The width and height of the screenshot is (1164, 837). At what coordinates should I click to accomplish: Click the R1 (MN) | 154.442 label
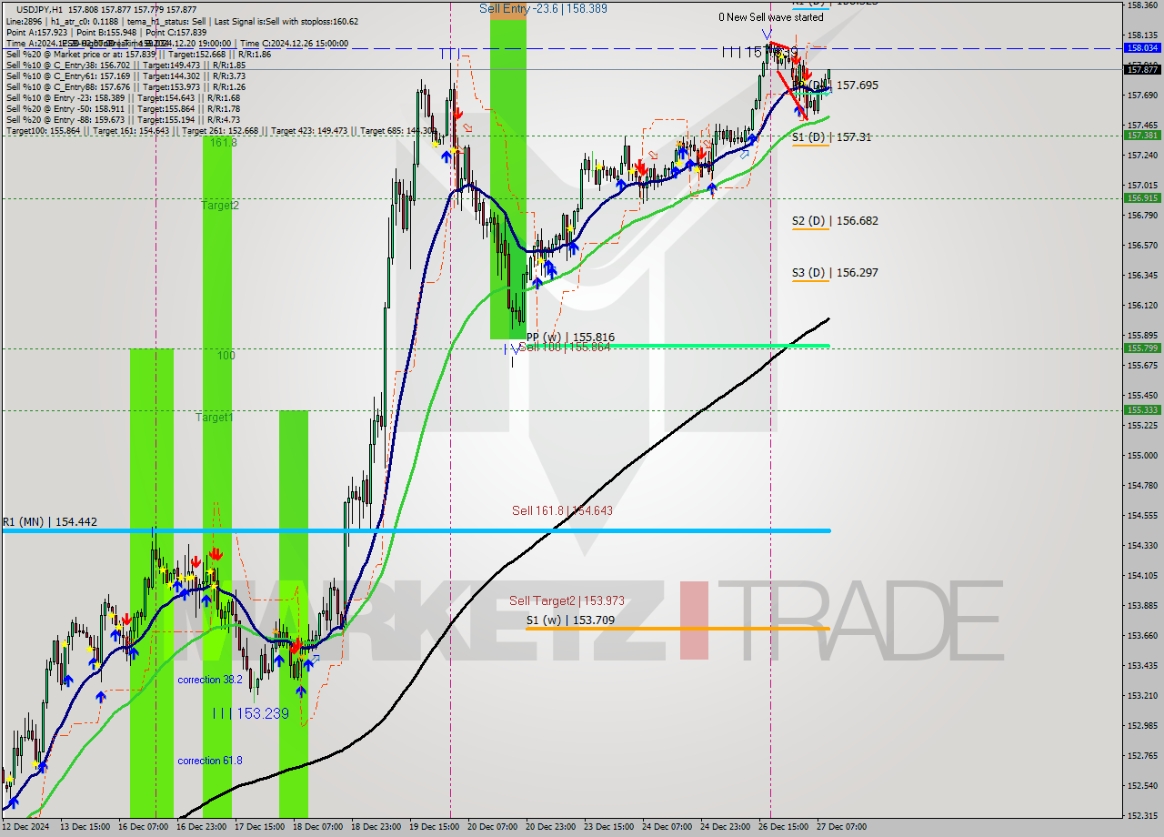49,522
